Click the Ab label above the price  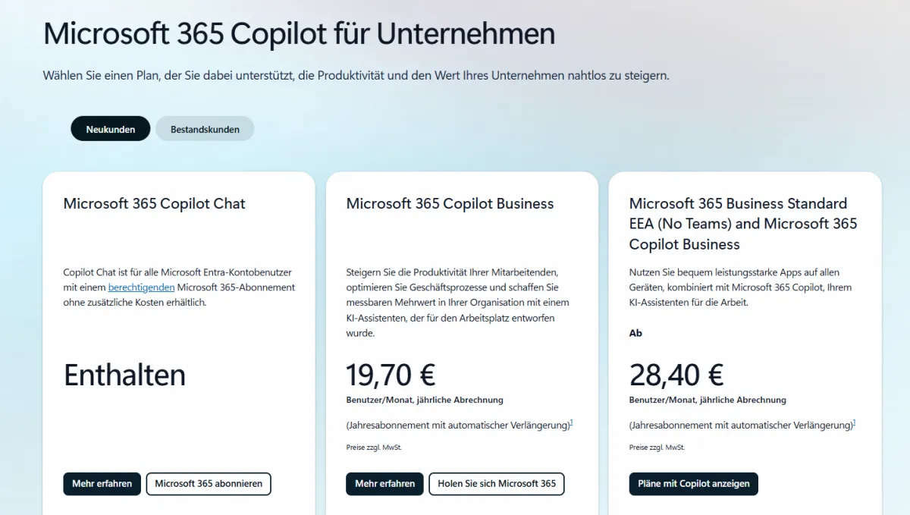pos(635,332)
